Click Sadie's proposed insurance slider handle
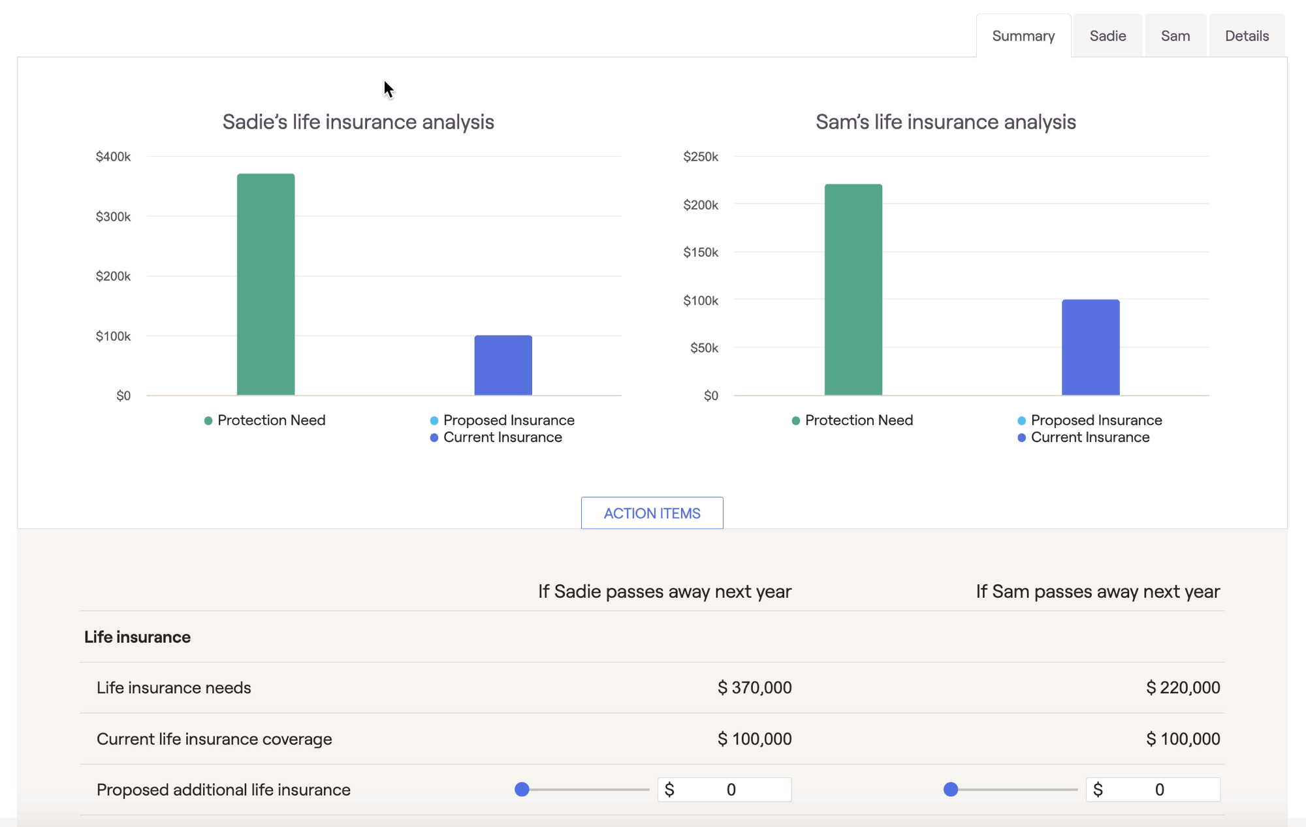This screenshot has height=827, width=1306. pyautogui.click(x=522, y=790)
